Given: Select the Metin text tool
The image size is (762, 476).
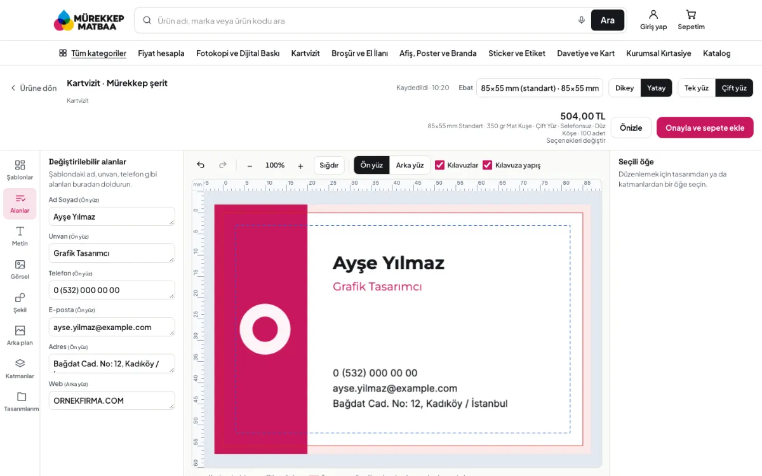Looking at the screenshot, I should coord(20,236).
